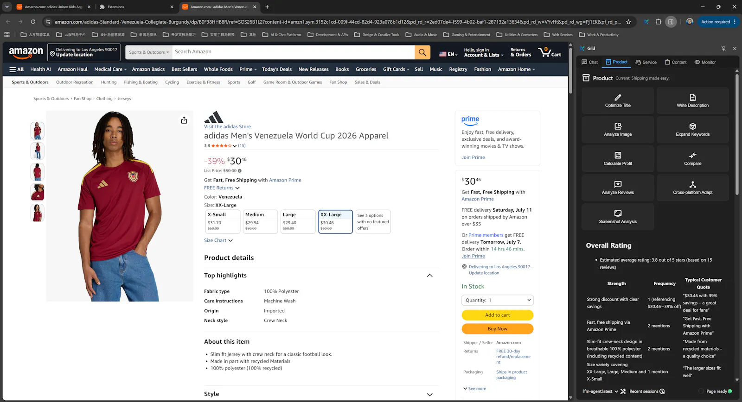This screenshot has width=742, height=402.
Task: Select the last product thumbnail
Action: [x=38, y=213]
